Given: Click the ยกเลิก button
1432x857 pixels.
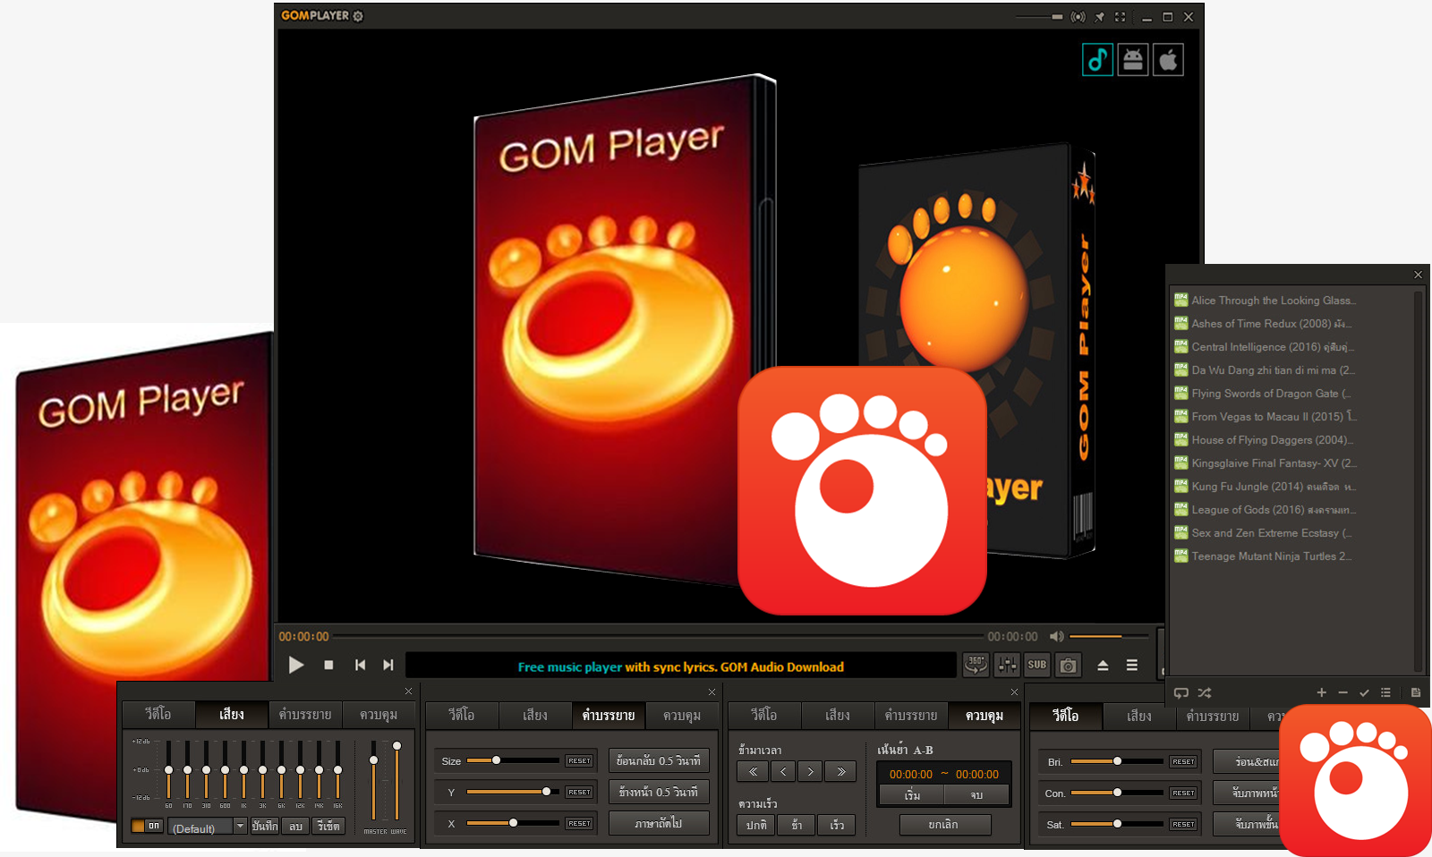Looking at the screenshot, I should (944, 825).
